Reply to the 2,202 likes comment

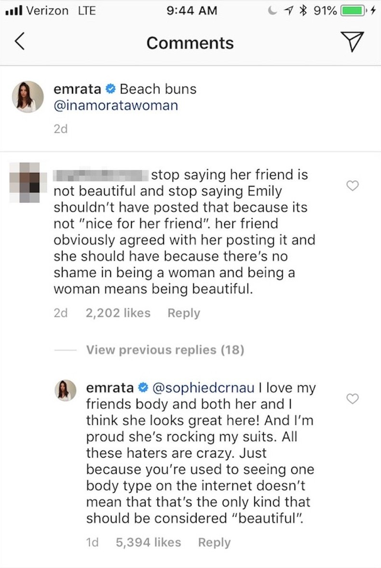click(x=183, y=313)
